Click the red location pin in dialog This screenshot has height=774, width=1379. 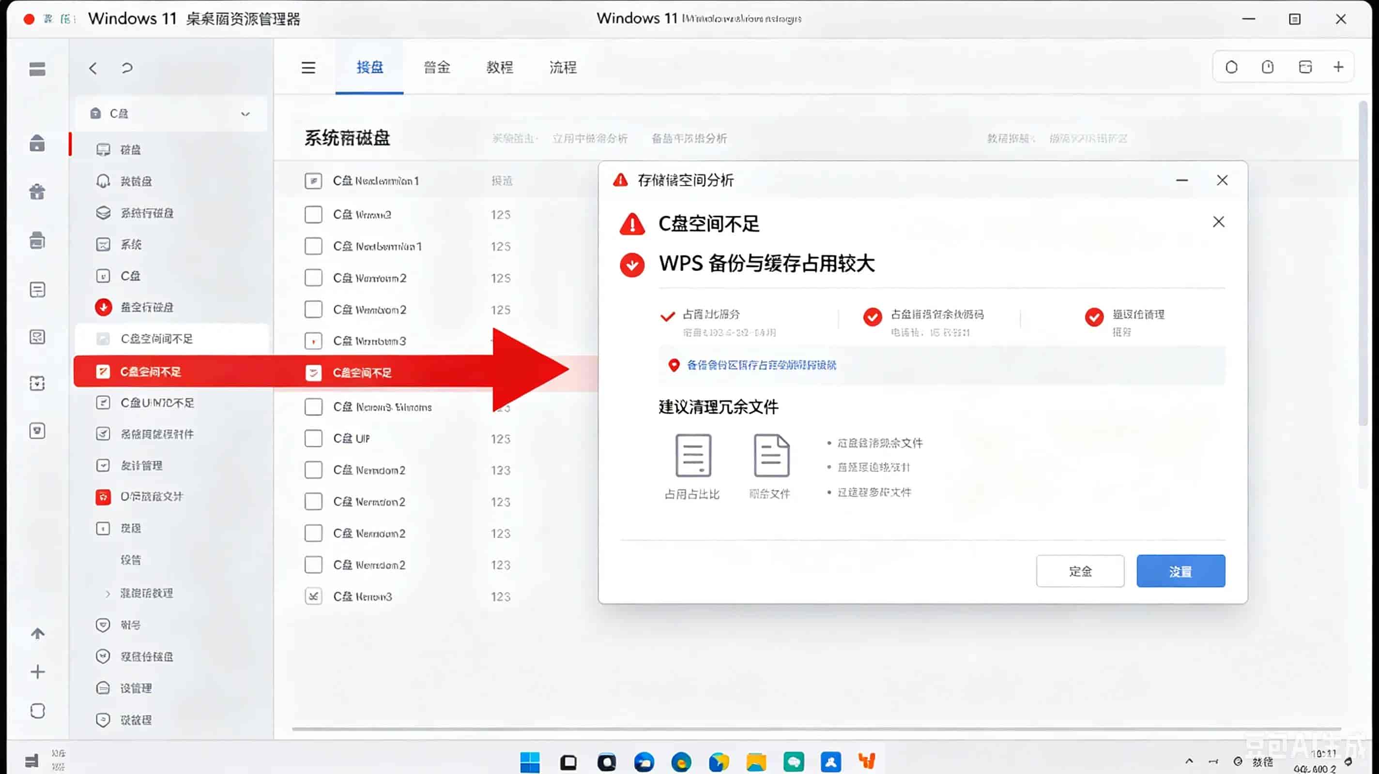click(x=674, y=365)
